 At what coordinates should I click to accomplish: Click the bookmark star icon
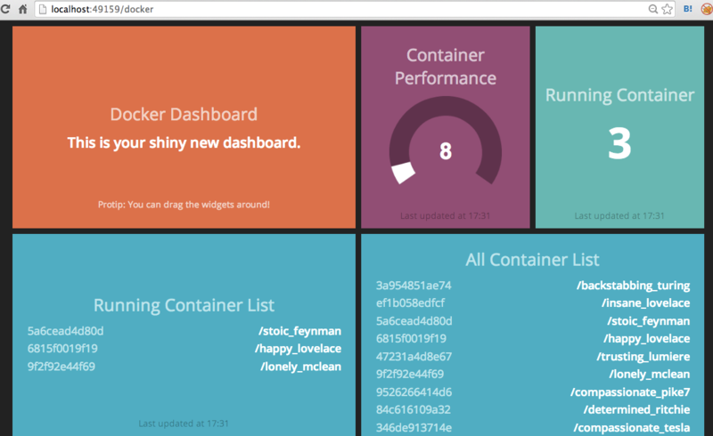tap(667, 9)
